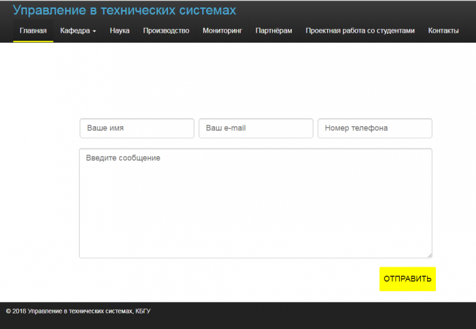Open Проектная работа со студентами

(x=360, y=31)
